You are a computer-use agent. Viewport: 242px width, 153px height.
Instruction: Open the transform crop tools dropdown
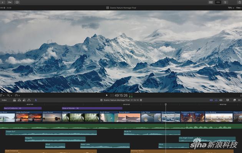click(2, 96)
